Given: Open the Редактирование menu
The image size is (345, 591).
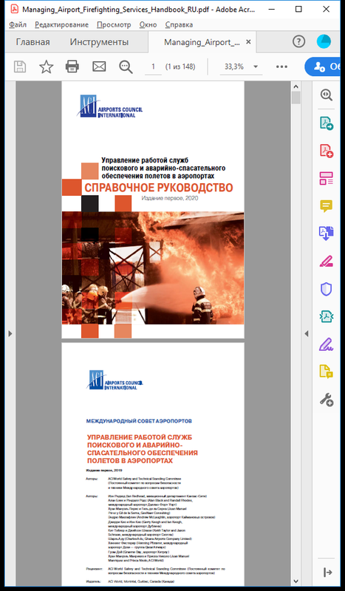Looking at the screenshot, I should click(62, 25).
